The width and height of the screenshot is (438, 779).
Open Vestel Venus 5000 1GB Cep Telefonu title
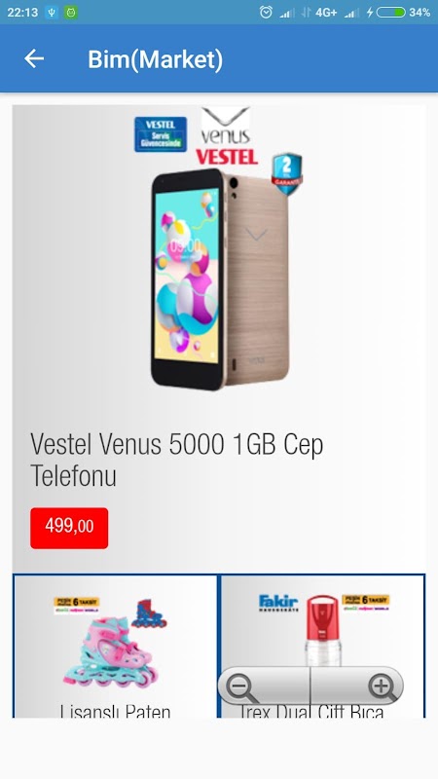coord(177,460)
